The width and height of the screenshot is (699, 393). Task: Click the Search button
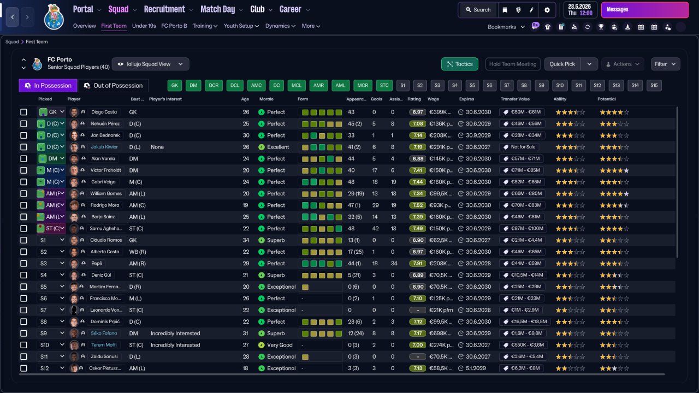[478, 10]
